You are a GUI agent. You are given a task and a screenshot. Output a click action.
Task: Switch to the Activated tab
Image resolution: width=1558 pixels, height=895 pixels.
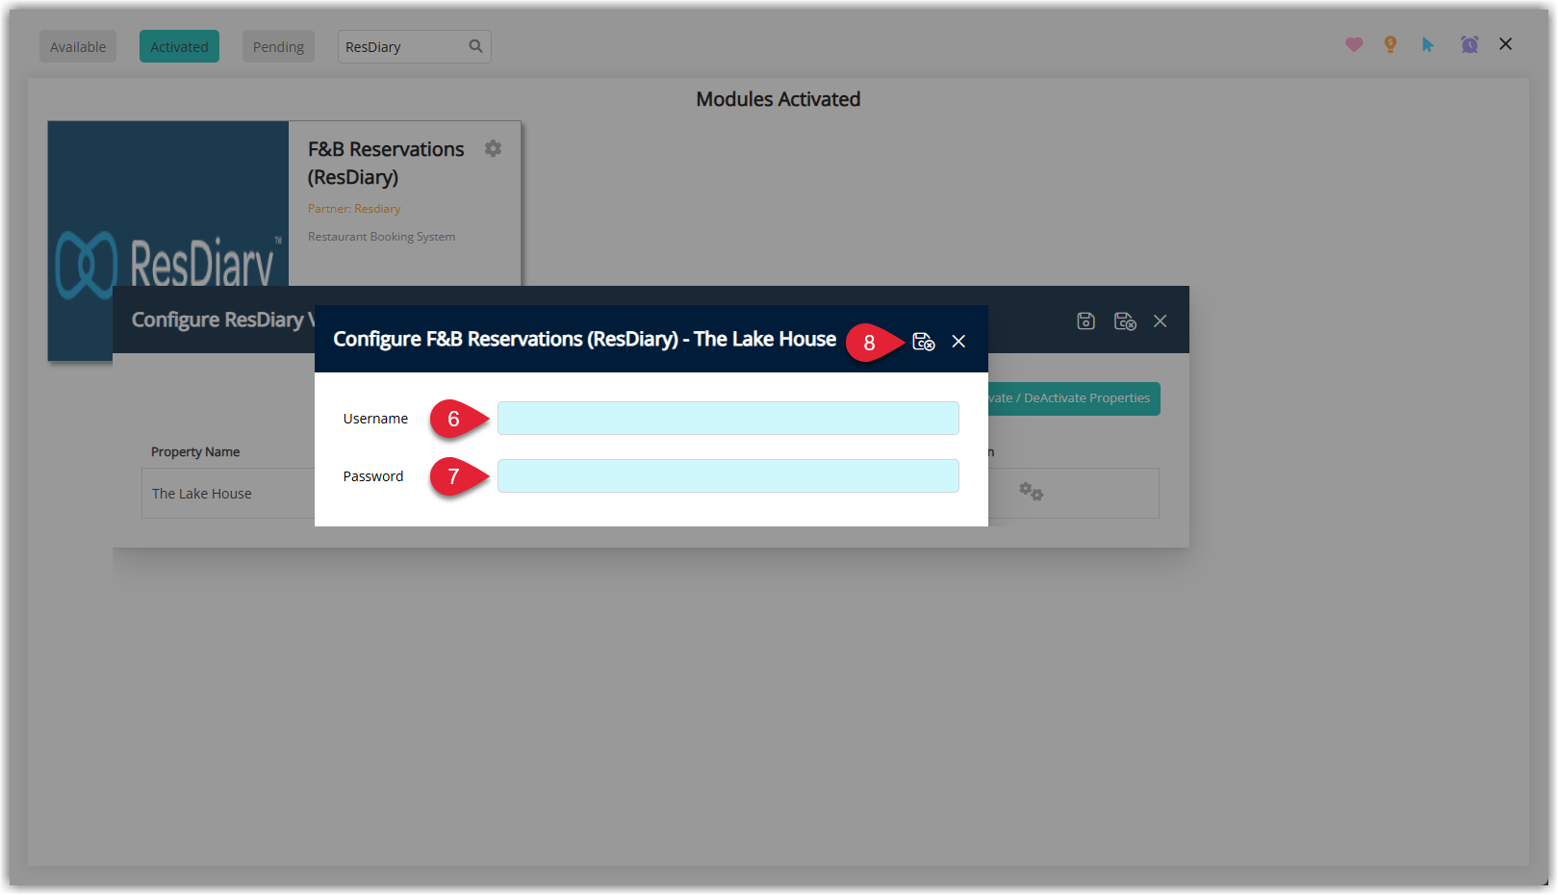[179, 47]
